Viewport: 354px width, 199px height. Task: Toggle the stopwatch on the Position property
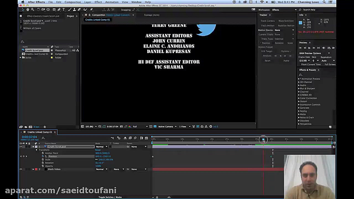(x=43, y=156)
